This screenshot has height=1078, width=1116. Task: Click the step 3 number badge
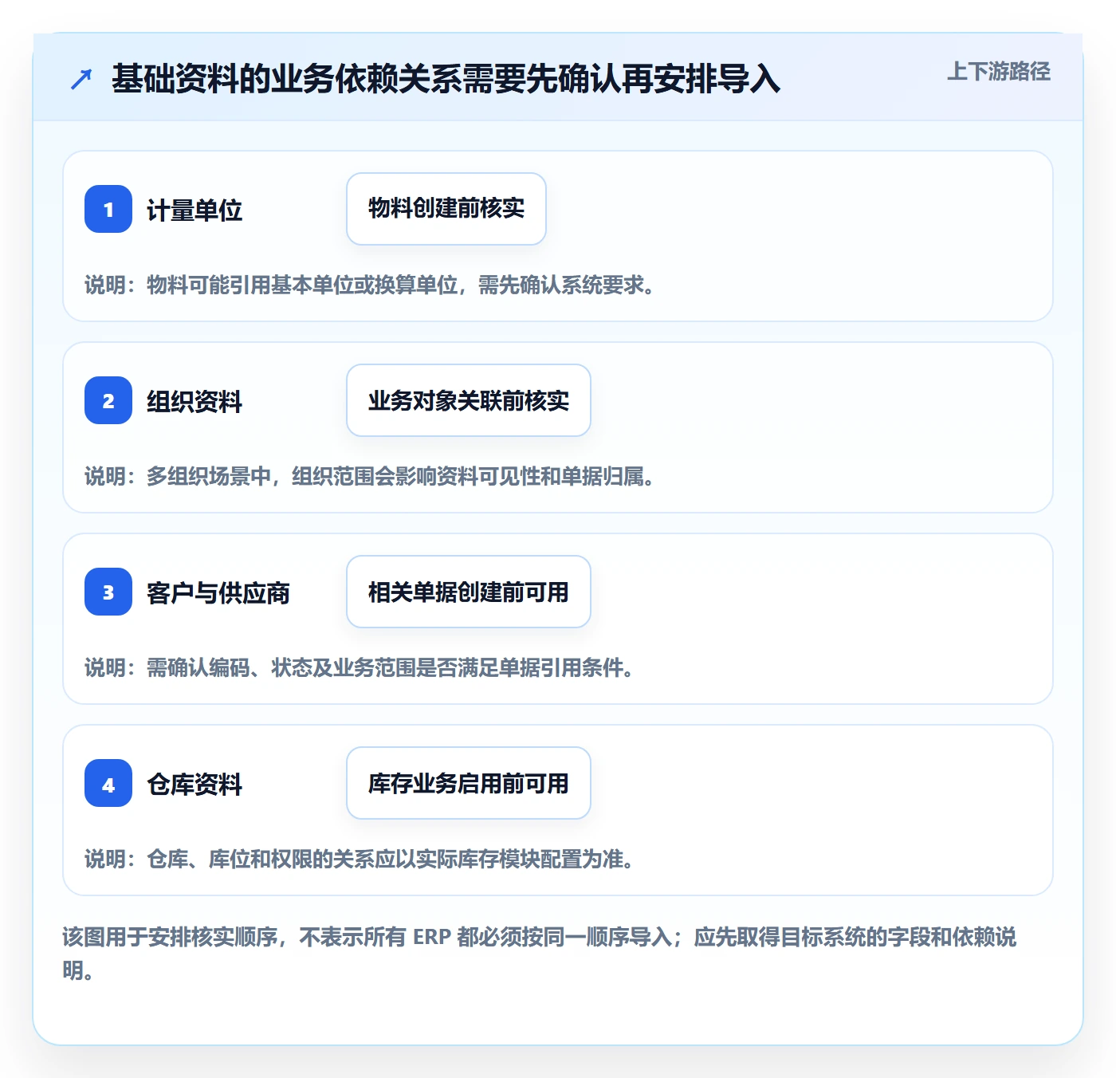(108, 592)
